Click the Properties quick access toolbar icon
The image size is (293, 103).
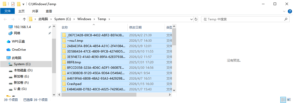(x=13, y=4)
